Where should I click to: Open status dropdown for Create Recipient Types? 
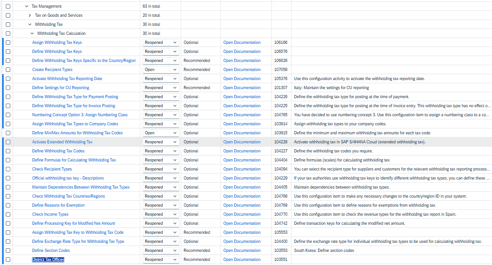point(161,70)
